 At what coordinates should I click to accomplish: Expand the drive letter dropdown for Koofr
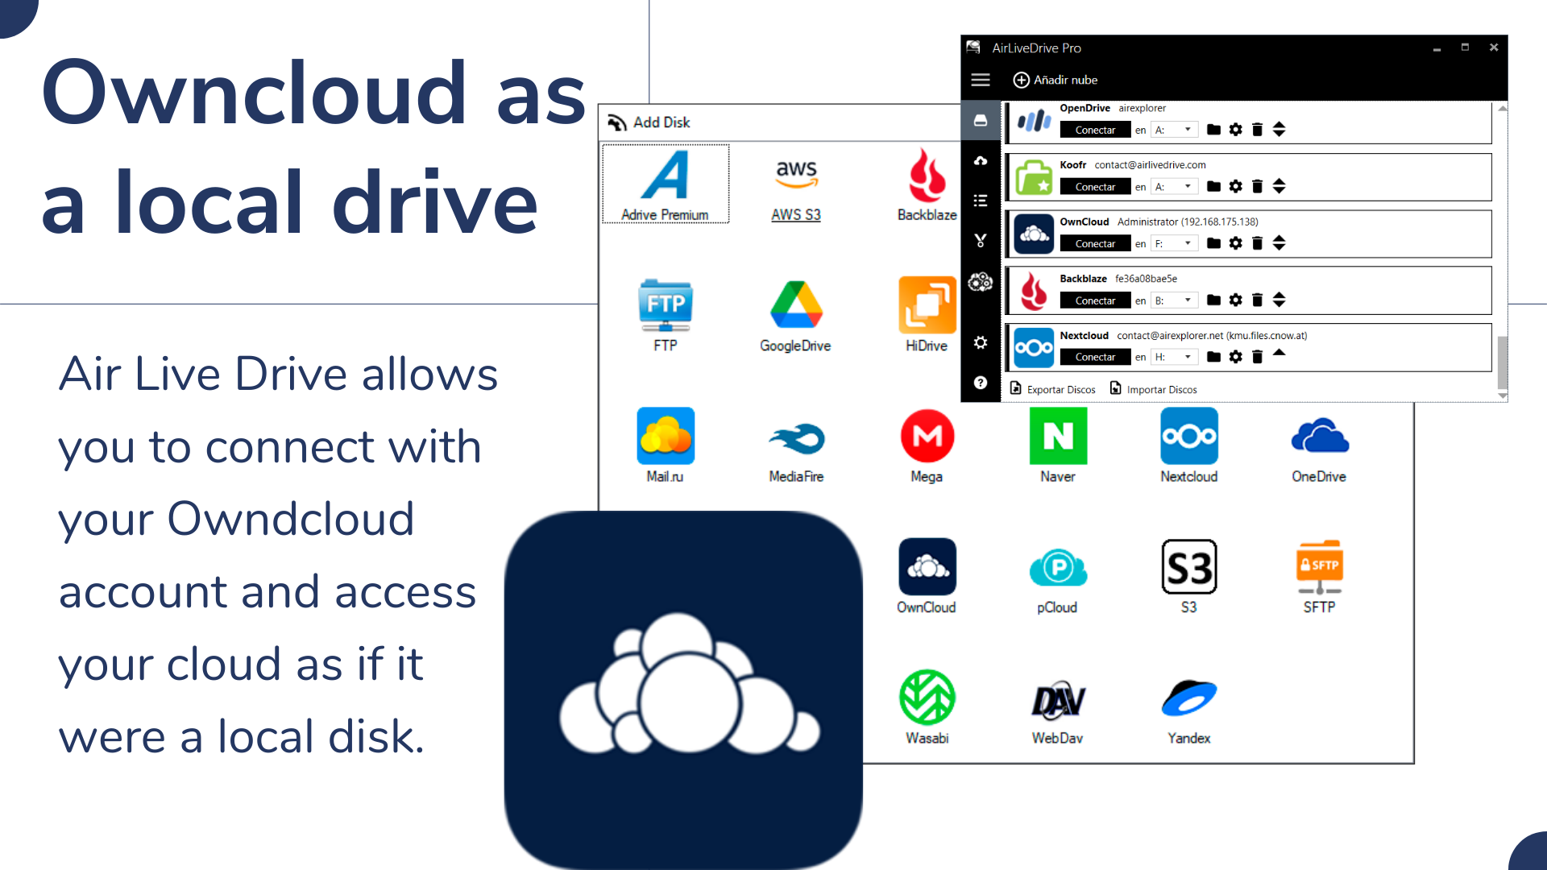[1187, 186]
